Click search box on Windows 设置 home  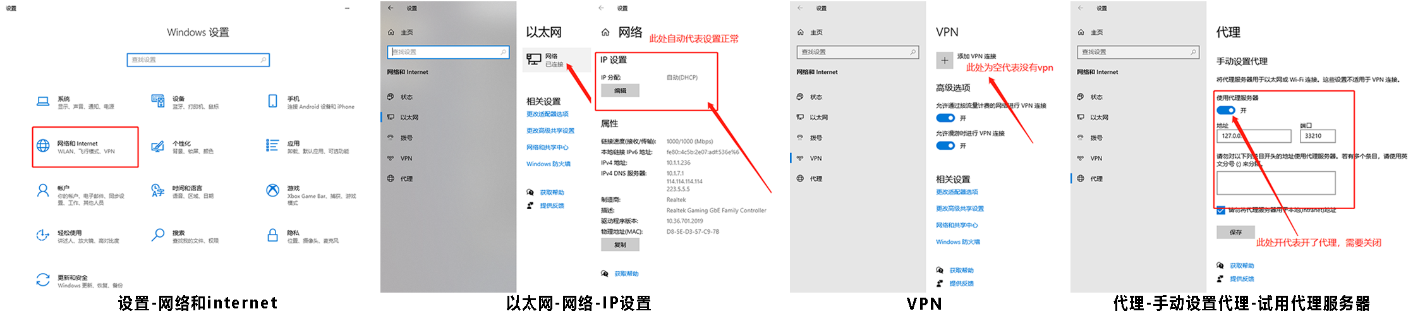click(198, 59)
